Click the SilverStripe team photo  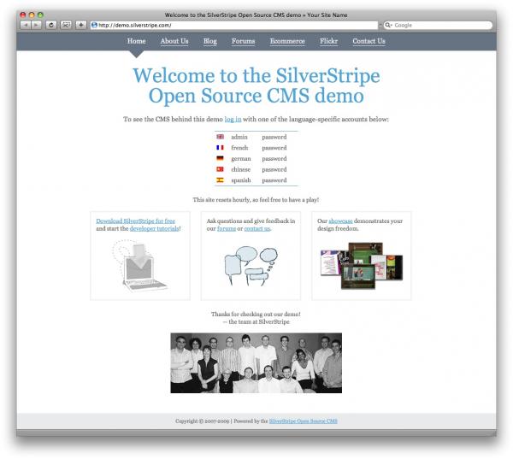(x=256, y=362)
